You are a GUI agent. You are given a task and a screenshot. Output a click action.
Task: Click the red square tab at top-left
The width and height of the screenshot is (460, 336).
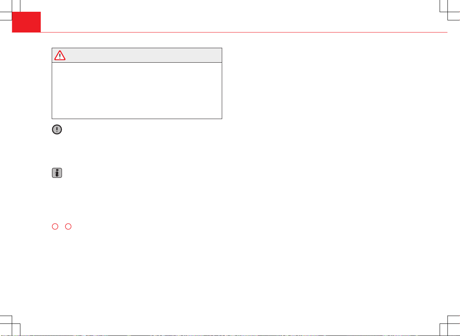coord(26,22)
